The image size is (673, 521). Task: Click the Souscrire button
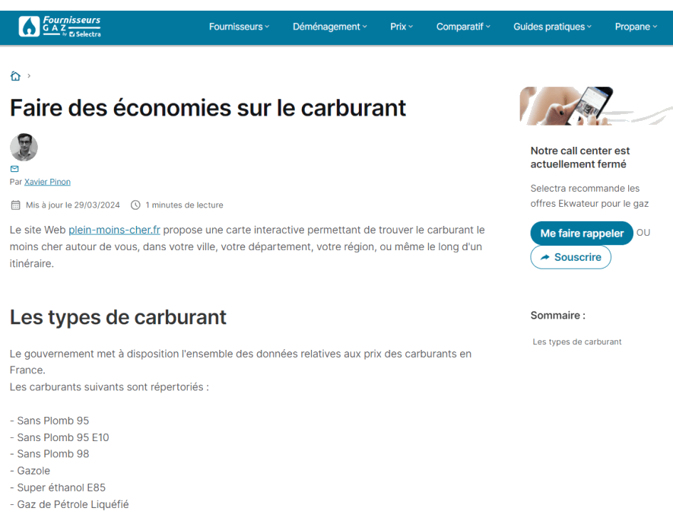[x=570, y=257]
